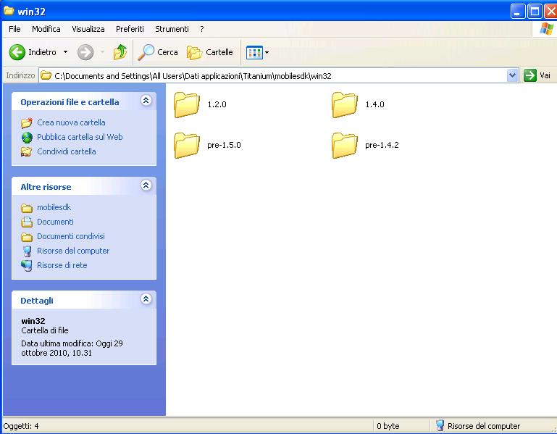Select the 1.2.0 folder icon

coord(186,104)
